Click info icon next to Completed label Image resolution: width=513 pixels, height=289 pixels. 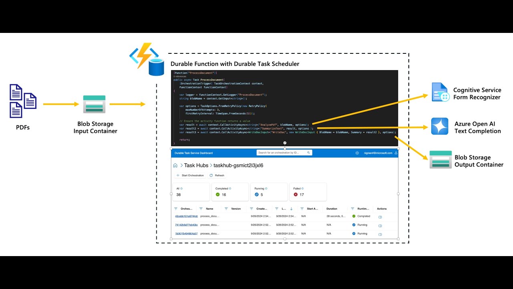(230, 188)
